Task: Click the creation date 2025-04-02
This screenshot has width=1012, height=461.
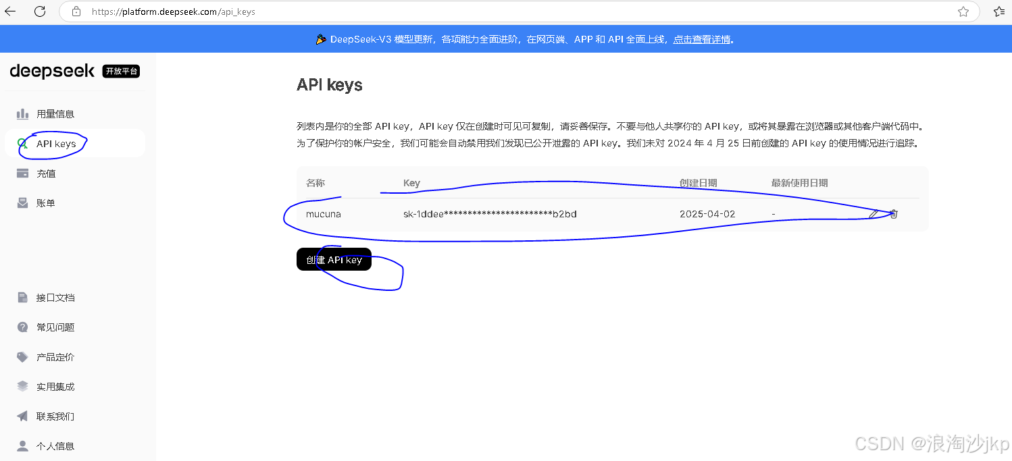Action: 707,215
